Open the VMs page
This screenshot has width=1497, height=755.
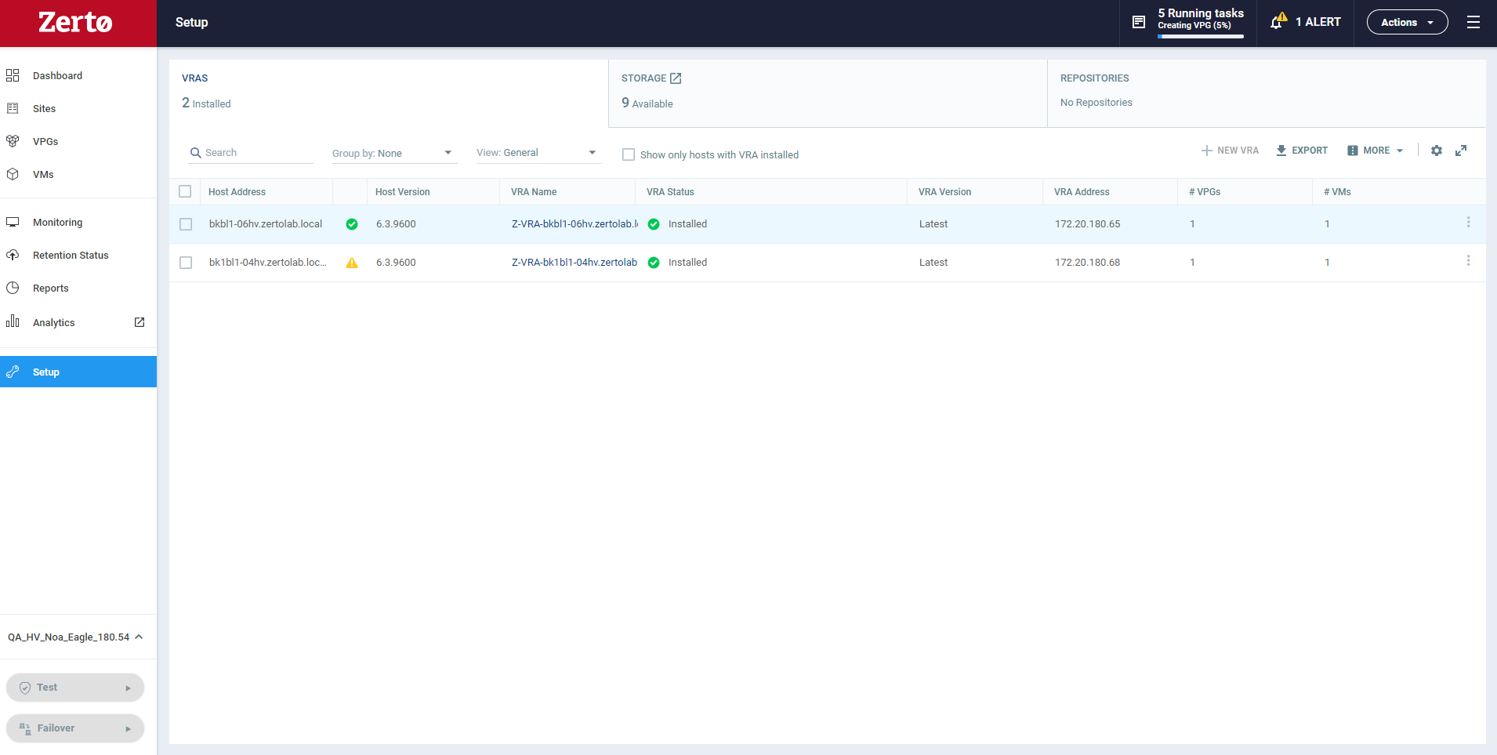[43, 174]
